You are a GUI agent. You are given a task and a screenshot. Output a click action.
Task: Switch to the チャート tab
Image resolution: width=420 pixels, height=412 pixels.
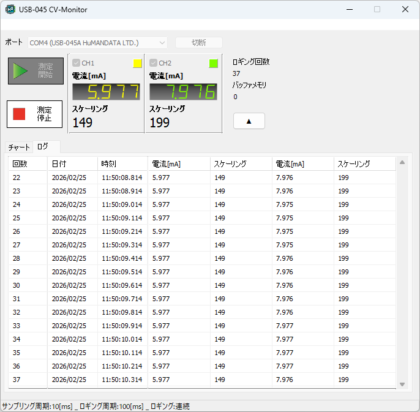[19, 147]
